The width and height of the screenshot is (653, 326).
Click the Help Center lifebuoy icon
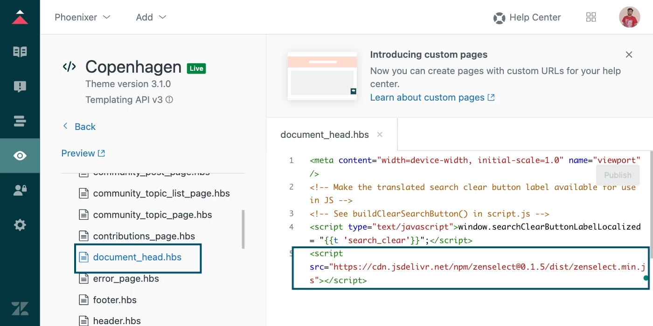(x=500, y=18)
